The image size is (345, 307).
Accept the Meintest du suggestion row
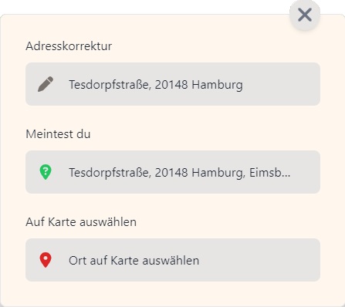click(x=173, y=172)
